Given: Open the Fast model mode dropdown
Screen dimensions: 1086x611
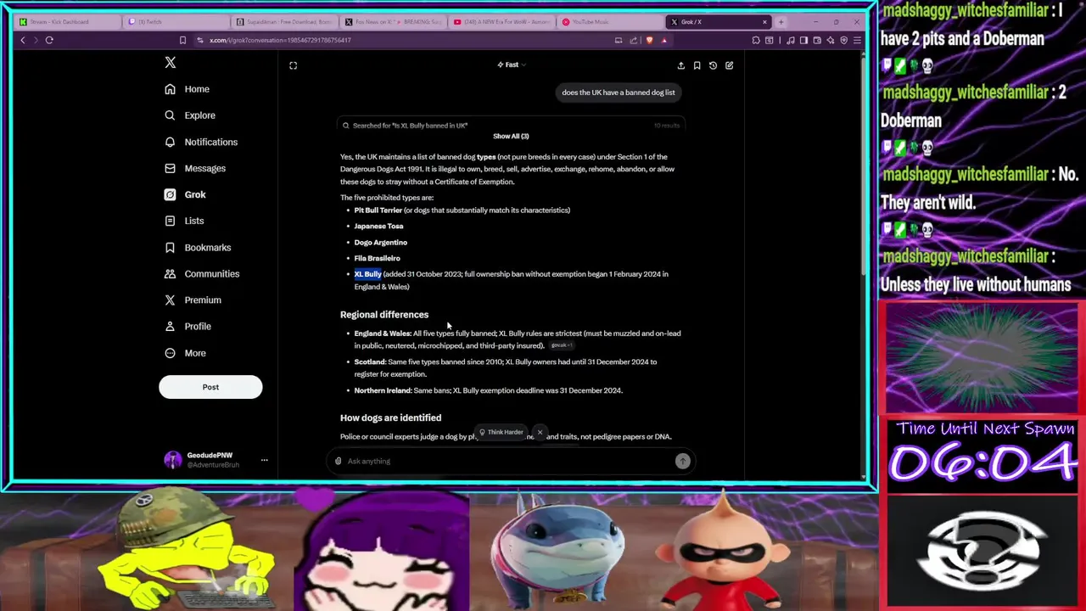Looking at the screenshot, I should [512, 64].
